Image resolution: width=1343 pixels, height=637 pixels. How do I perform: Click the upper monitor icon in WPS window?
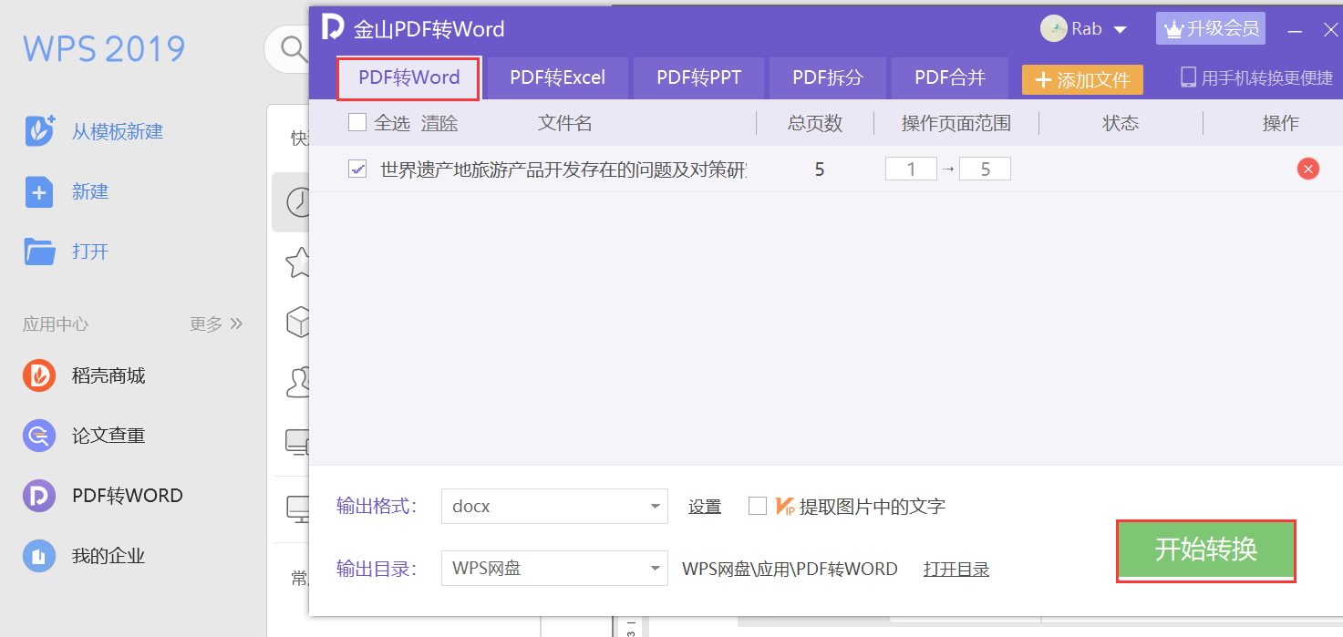pos(298,443)
